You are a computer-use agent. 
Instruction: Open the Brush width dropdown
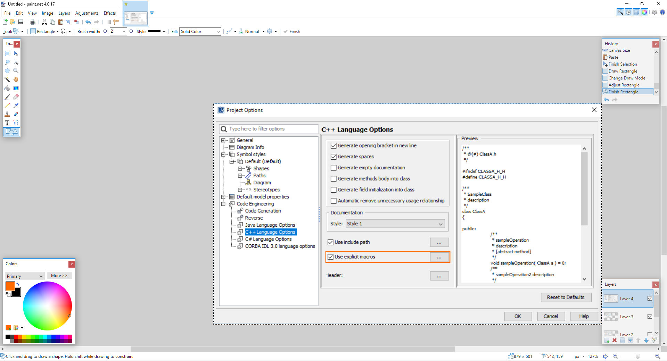(124, 32)
